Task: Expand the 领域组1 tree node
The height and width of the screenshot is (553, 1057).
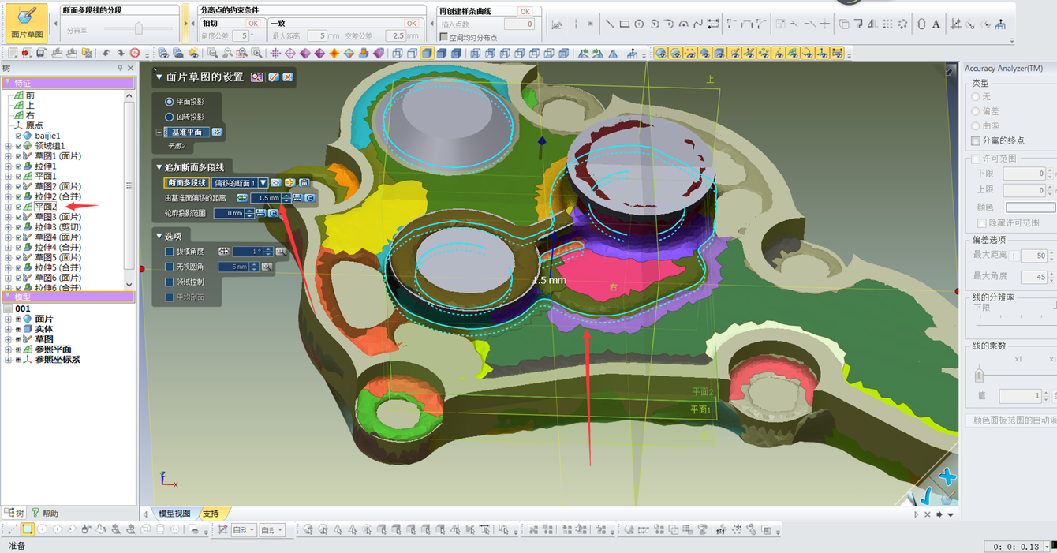Action: pyautogui.click(x=8, y=146)
